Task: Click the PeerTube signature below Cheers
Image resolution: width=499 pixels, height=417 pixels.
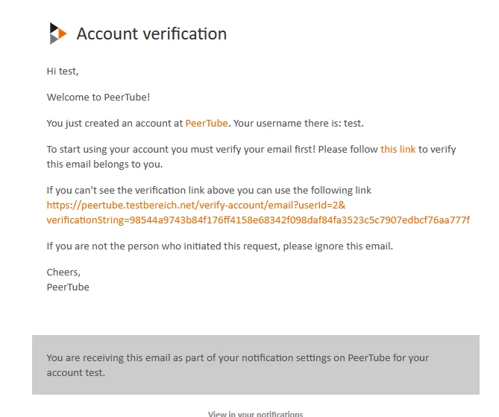Action: tap(68, 287)
